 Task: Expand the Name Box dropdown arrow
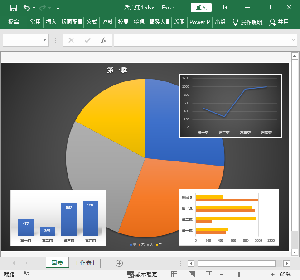click(x=44, y=40)
